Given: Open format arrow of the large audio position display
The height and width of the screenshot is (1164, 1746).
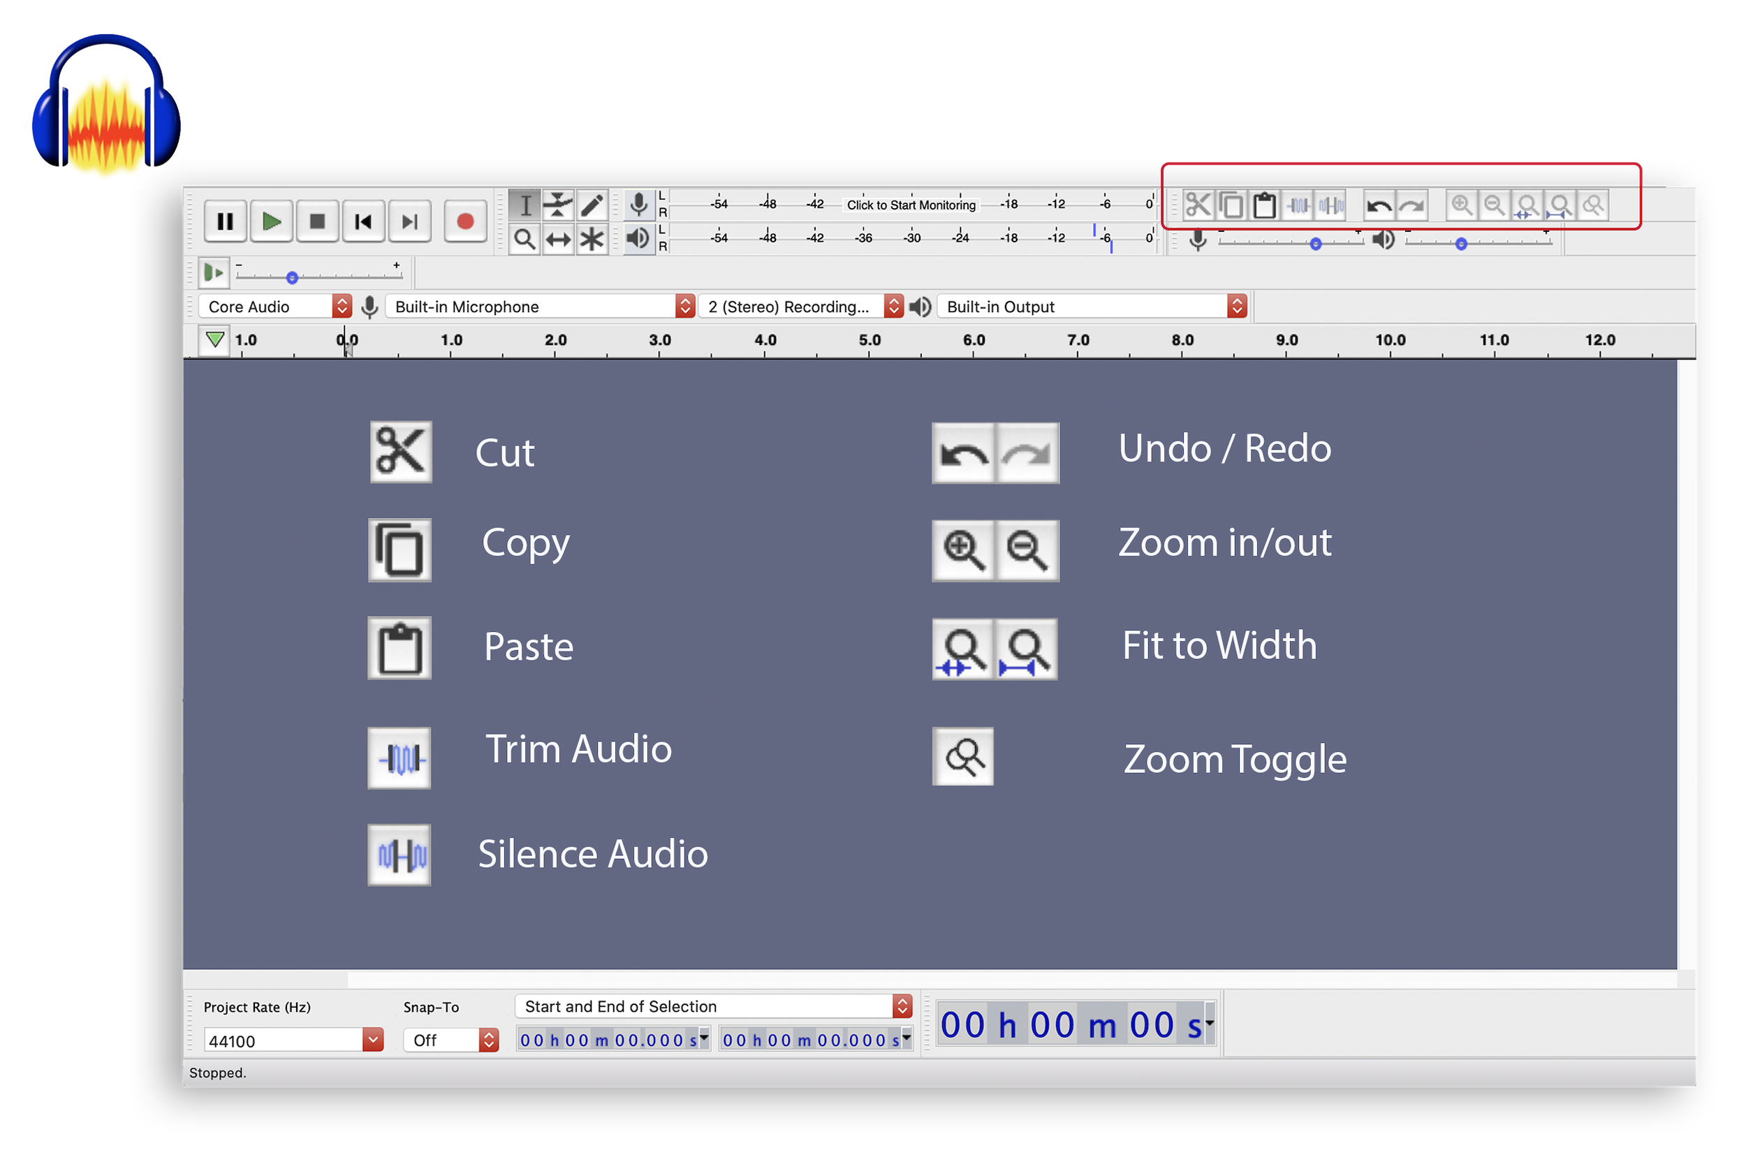Looking at the screenshot, I should [x=1210, y=1023].
